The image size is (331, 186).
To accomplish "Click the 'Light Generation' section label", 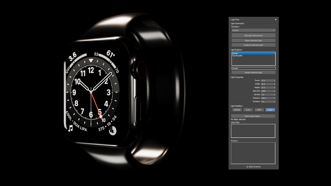I will tap(237, 24).
